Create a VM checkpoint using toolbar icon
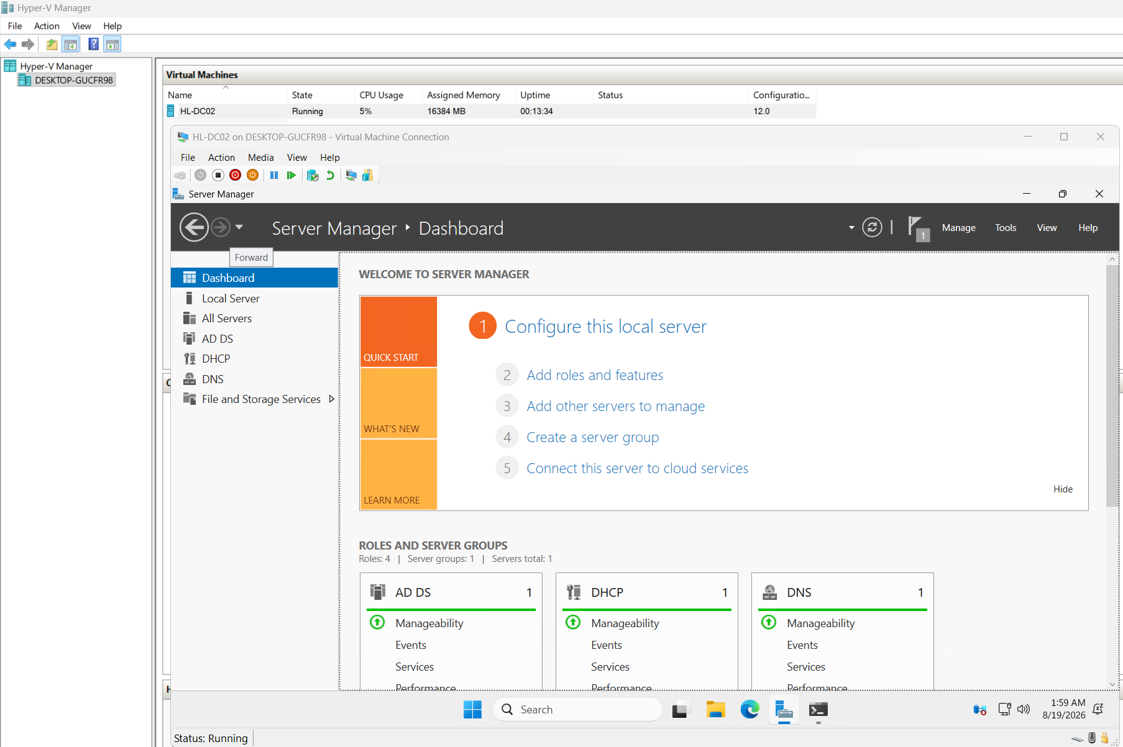Viewport: 1123px width, 747px height. [313, 175]
